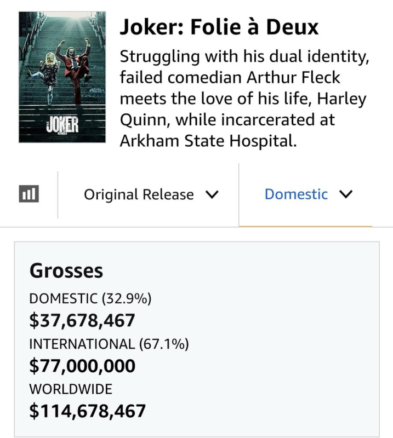Select the INTERNATIONAL (67.1%) label
Screen dimensions: 393x438
pos(109,344)
